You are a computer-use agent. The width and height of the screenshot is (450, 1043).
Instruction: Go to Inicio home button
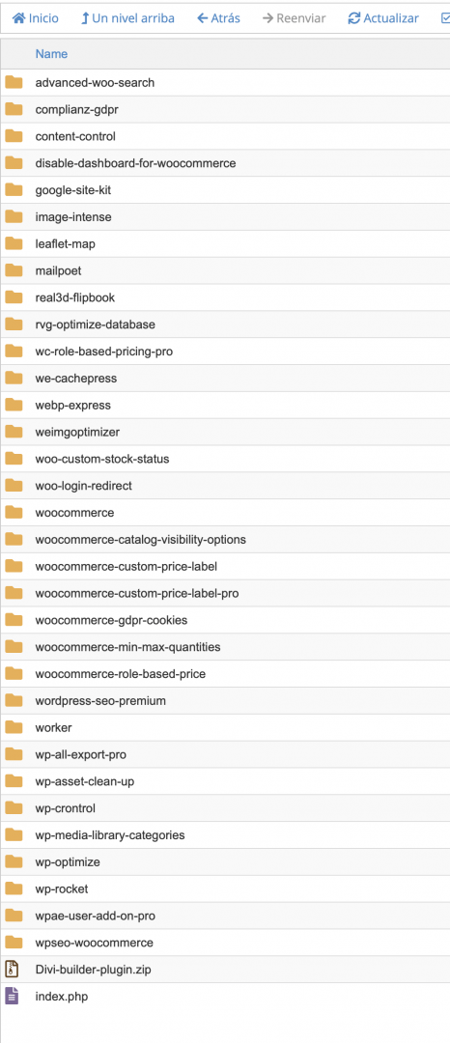pos(35,18)
